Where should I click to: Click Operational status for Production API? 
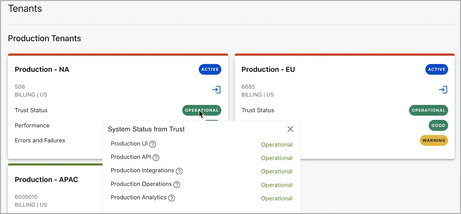pyautogui.click(x=277, y=158)
